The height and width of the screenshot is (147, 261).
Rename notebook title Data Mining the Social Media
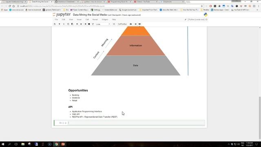(x=90, y=15)
